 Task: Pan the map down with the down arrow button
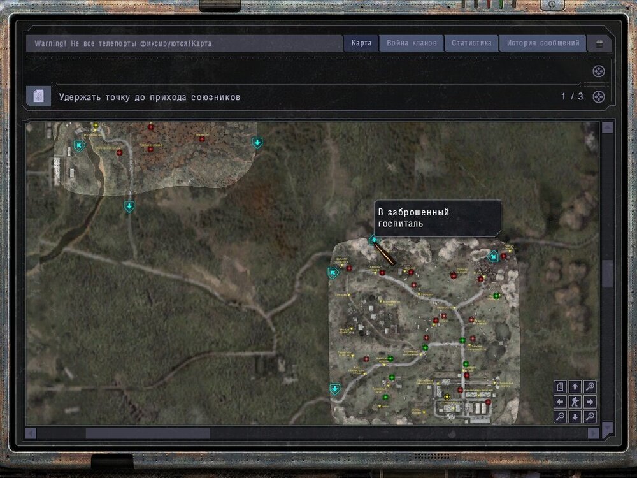click(x=575, y=417)
